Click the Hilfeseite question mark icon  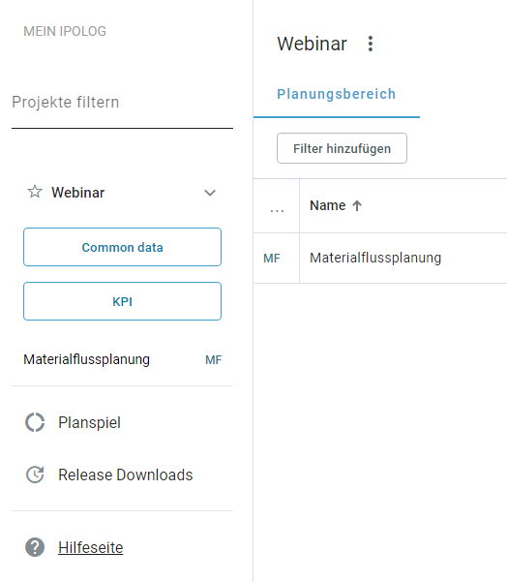[35, 547]
